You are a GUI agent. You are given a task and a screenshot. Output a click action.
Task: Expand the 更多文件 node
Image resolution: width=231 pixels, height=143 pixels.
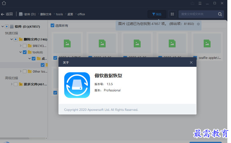12,84
